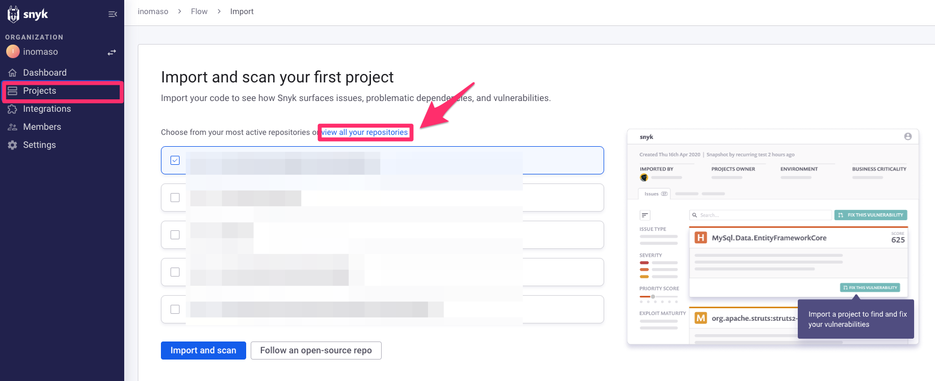Click the Projects stack icon
This screenshot has width=935, height=381.
point(12,91)
